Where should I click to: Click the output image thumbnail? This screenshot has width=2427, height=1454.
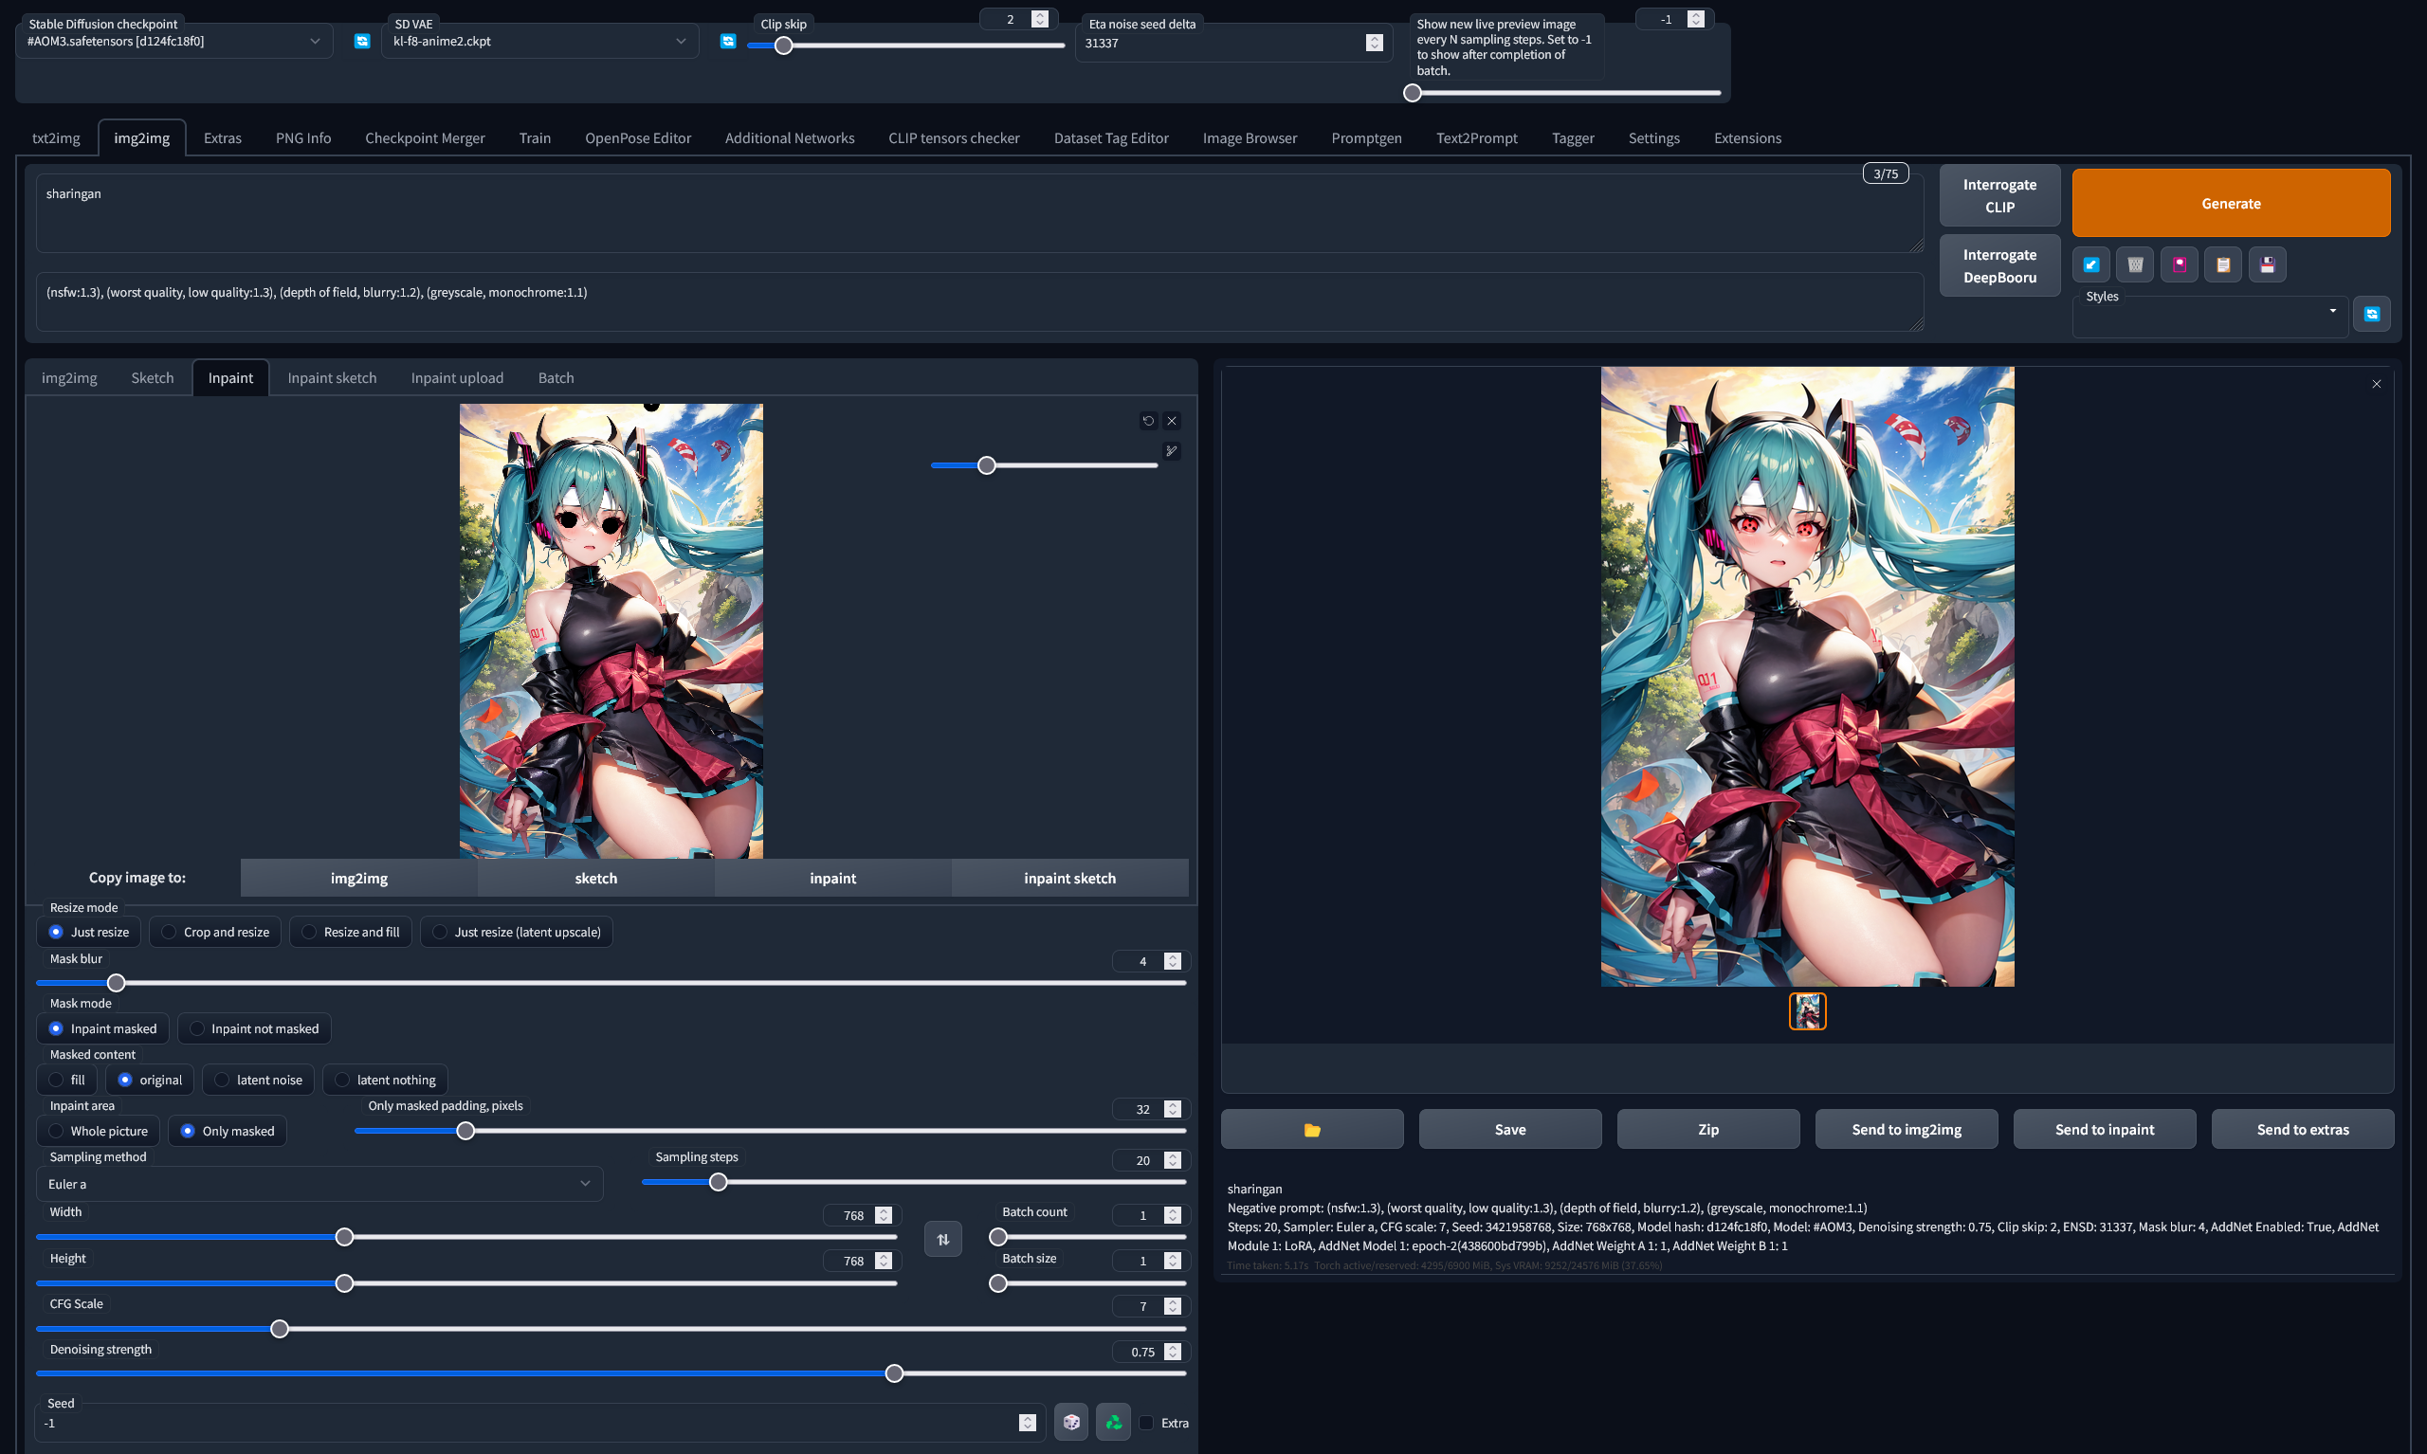click(1807, 1011)
